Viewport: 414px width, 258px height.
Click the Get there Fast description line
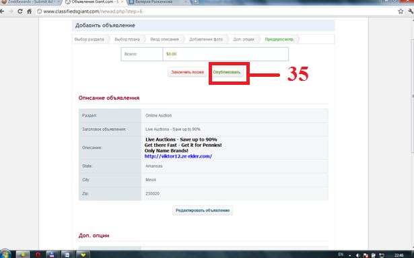tap(183, 145)
